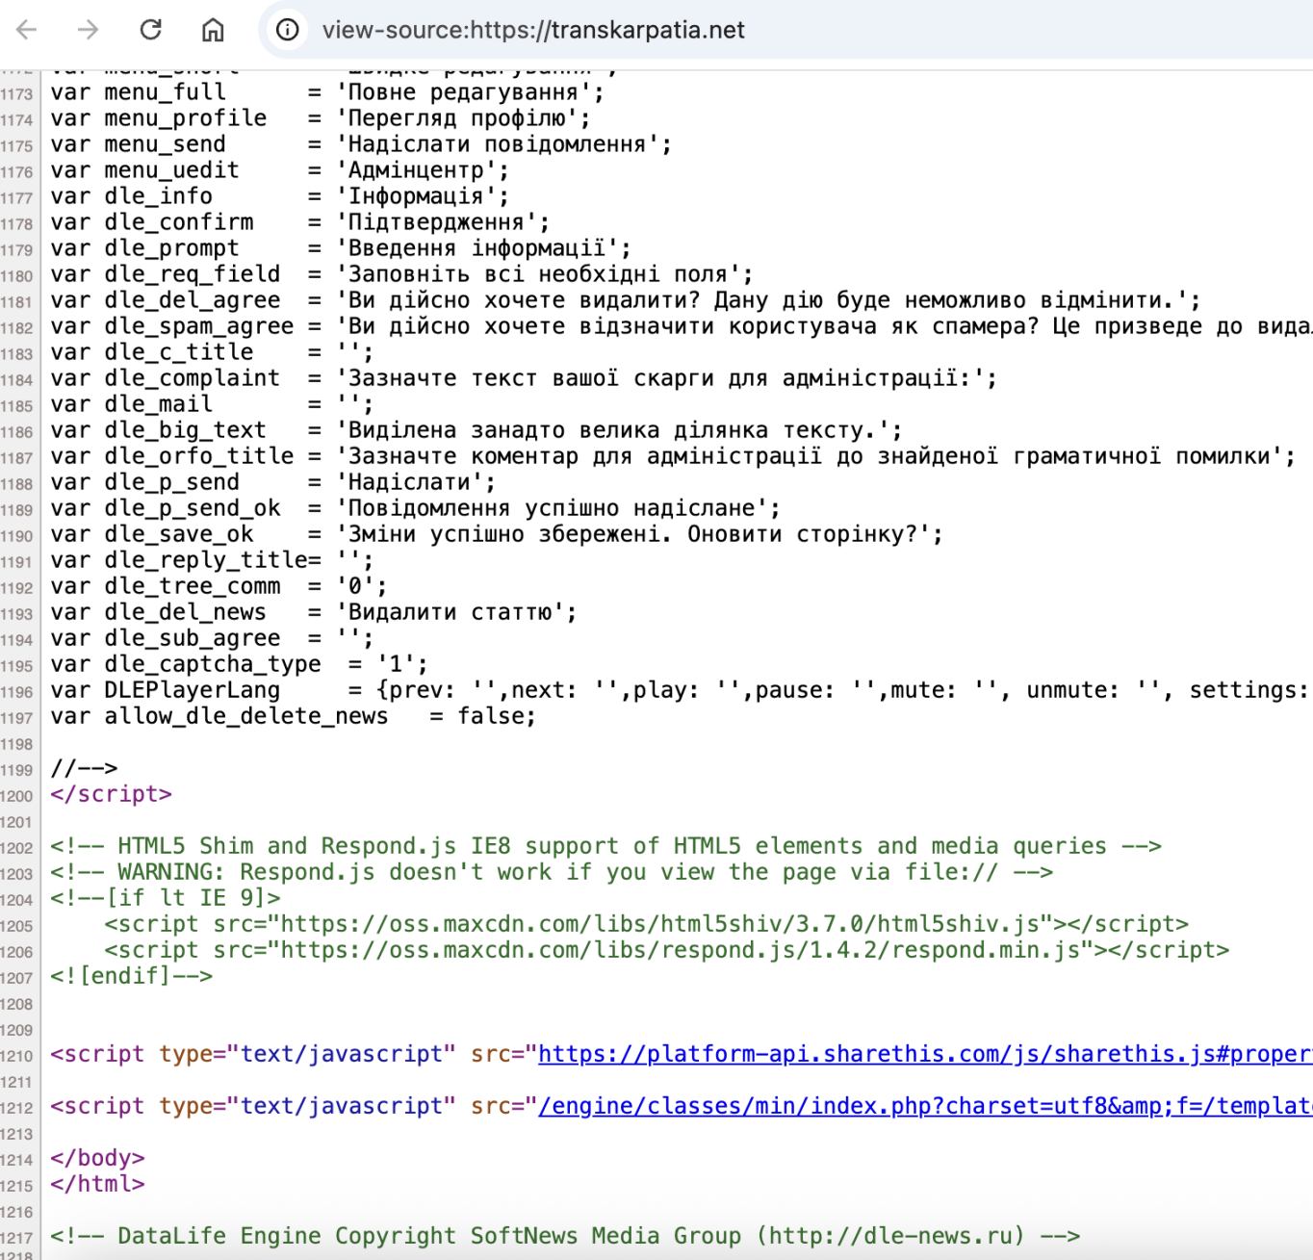Click 'var dle_req_field' variable name
Image resolution: width=1313 pixels, height=1260 pixels.
[x=166, y=274]
